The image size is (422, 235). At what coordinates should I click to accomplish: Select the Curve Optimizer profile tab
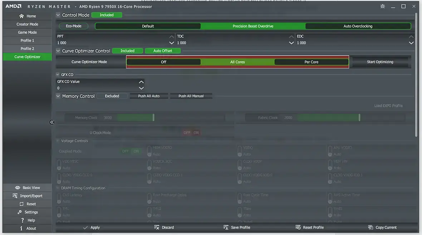tap(27, 57)
